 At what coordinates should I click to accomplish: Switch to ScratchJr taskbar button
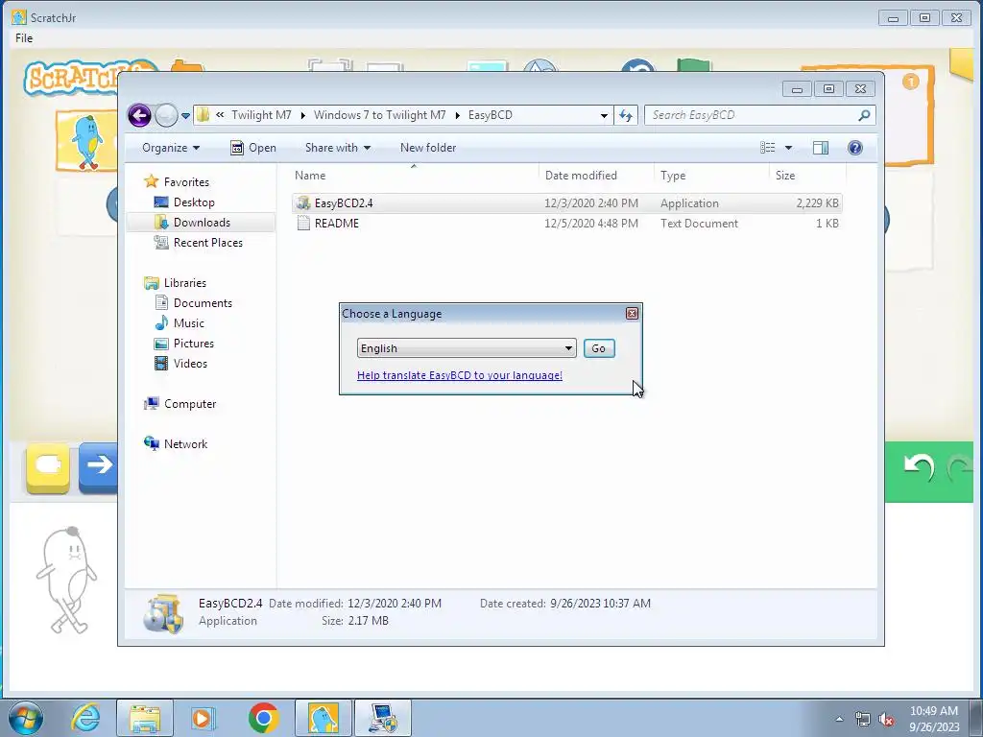pos(324,718)
